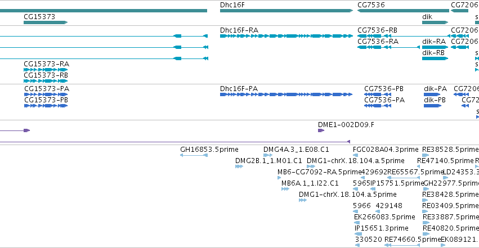
Task: Open transcript CG7536-RB
Action: click(404, 36)
